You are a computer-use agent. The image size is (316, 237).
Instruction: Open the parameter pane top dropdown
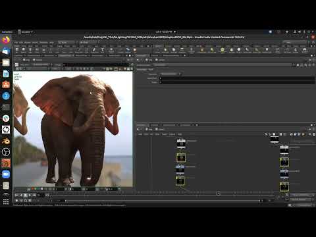pos(171,74)
